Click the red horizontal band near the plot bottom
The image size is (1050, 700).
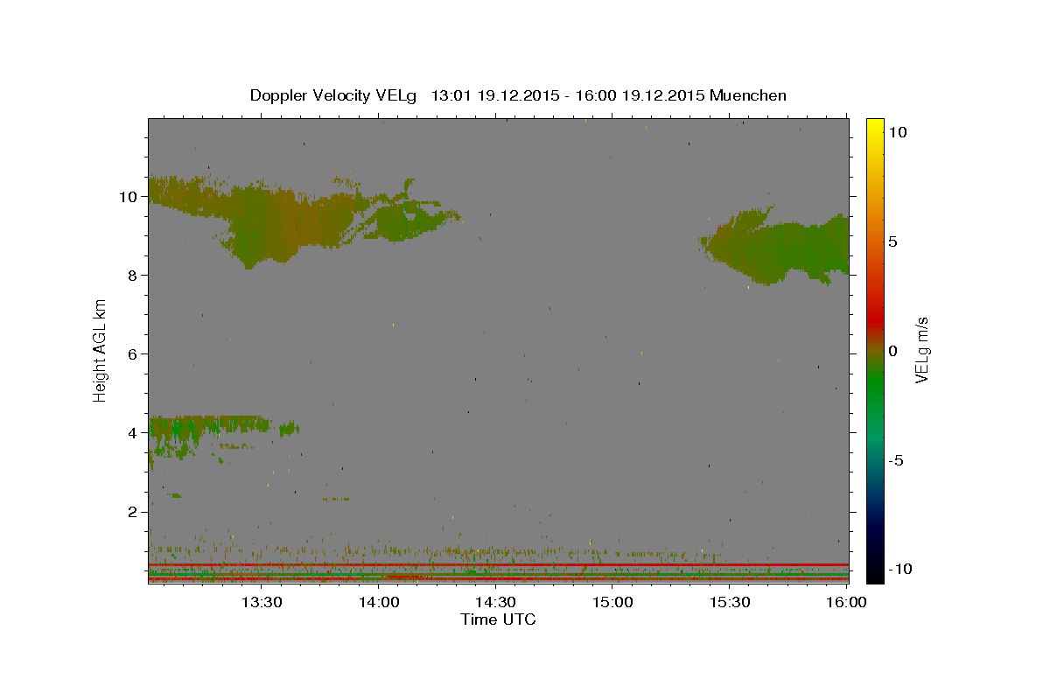tap(499, 564)
